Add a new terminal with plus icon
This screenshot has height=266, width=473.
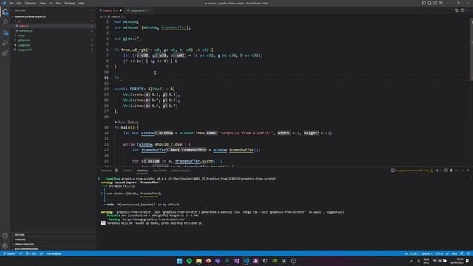(x=437, y=171)
